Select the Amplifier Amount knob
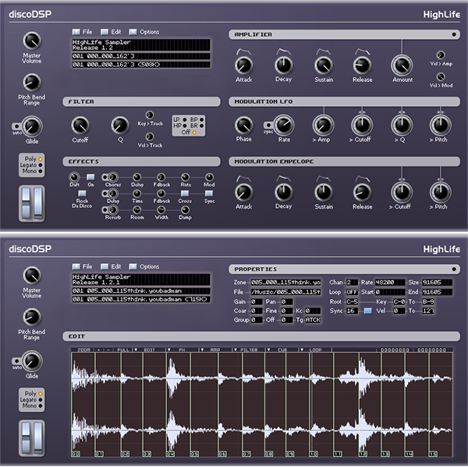468x467 pixels. (402, 66)
